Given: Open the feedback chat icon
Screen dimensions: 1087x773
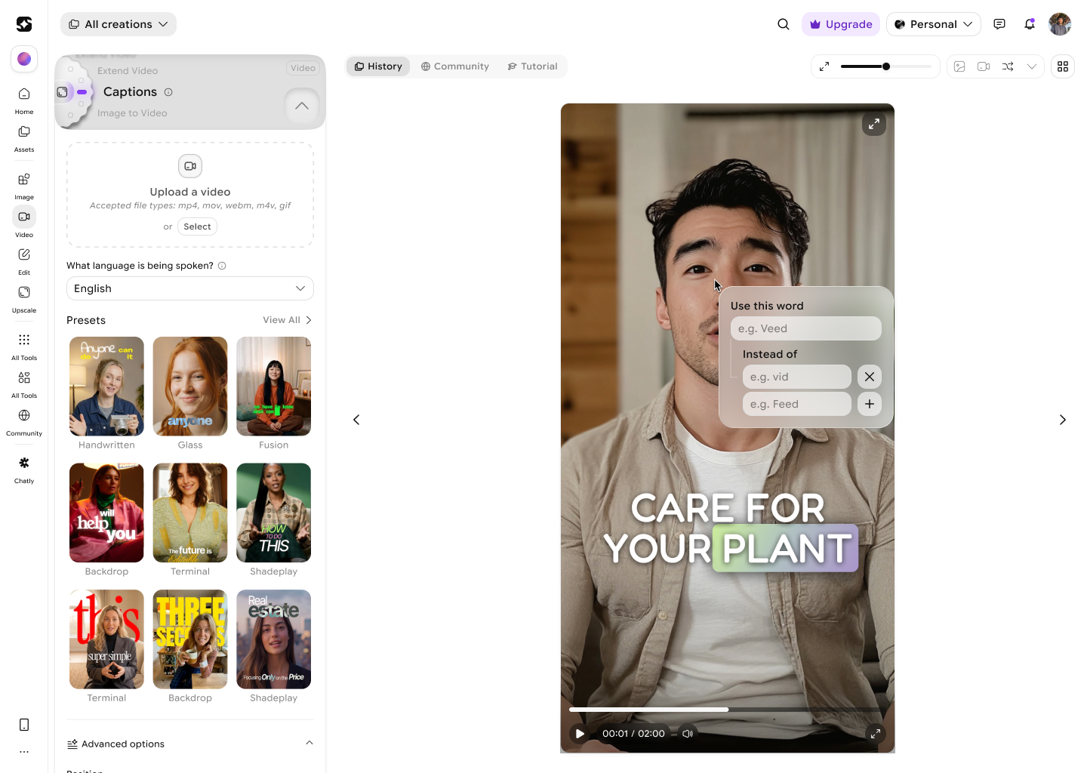Looking at the screenshot, I should point(999,24).
